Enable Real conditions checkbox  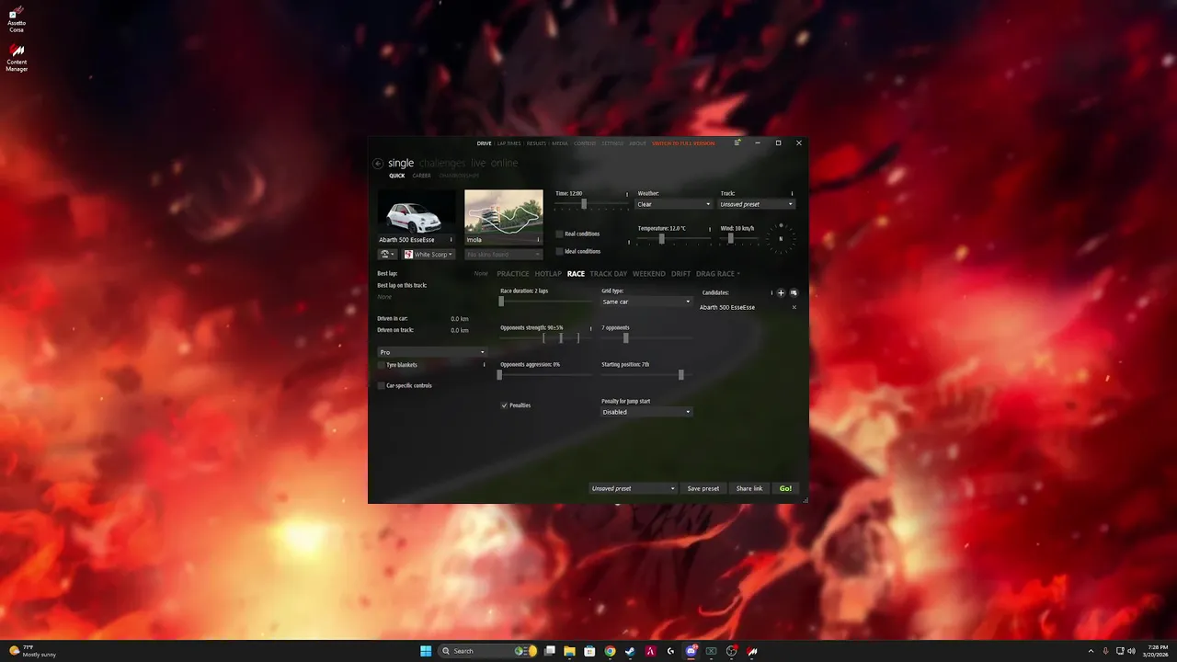coord(559,234)
